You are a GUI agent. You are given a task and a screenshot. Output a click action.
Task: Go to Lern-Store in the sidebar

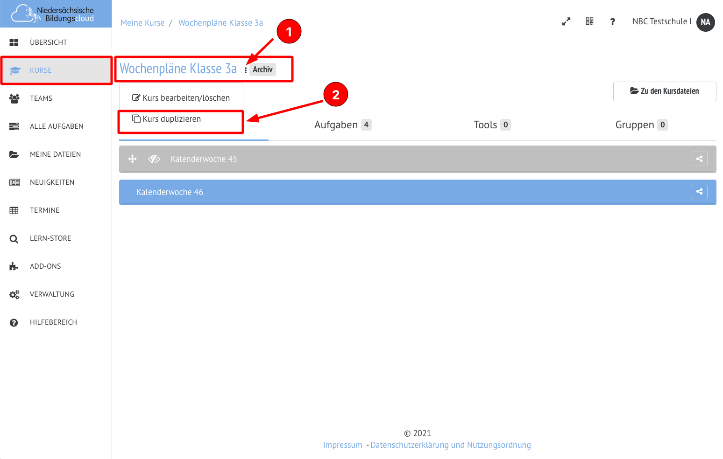pyautogui.click(x=50, y=238)
